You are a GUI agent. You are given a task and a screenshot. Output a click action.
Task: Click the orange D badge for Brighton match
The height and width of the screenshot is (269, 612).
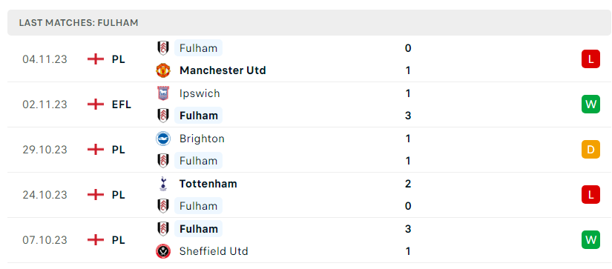pos(590,150)
